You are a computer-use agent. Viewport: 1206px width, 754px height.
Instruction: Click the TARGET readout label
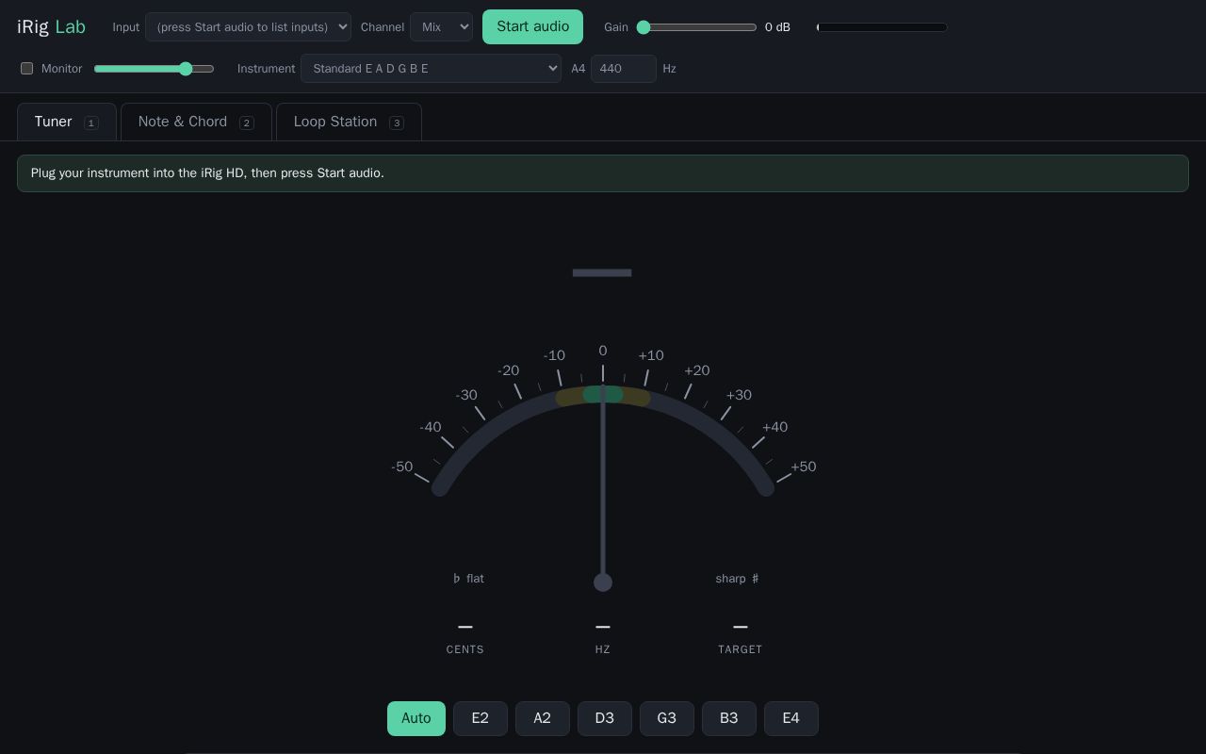tap(741, 649)
